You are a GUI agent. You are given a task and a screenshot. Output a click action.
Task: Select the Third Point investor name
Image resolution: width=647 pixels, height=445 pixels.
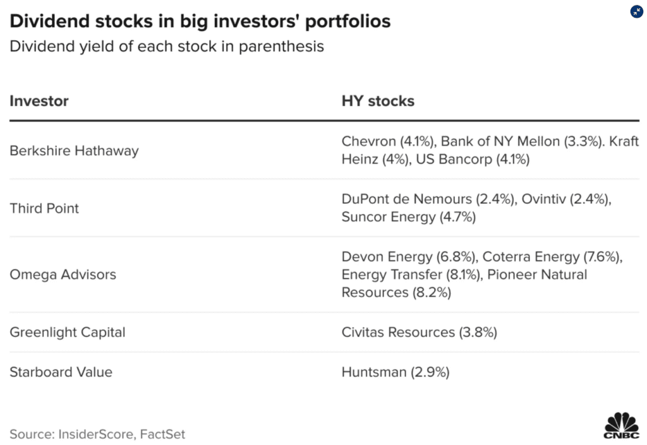(44, 208)
